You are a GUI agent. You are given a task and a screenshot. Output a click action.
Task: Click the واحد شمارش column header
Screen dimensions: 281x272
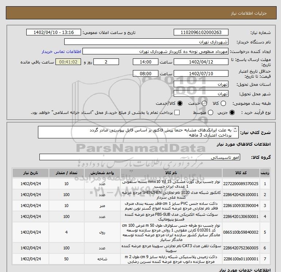coord(102,173)
